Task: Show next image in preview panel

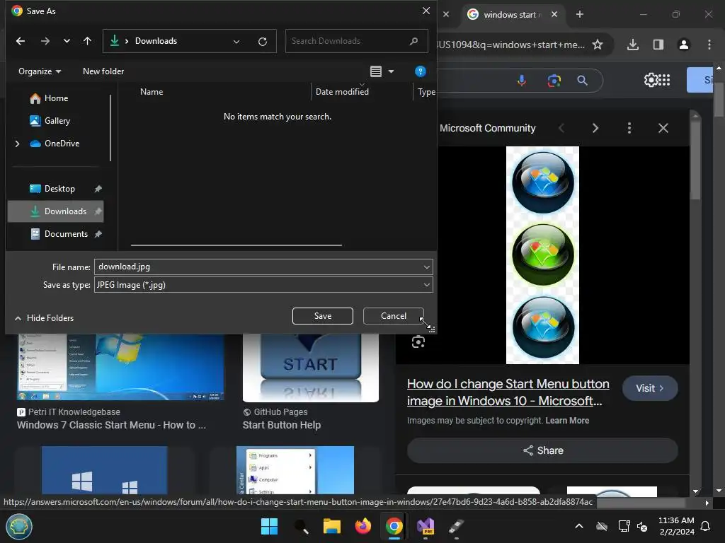Action: 595,128
